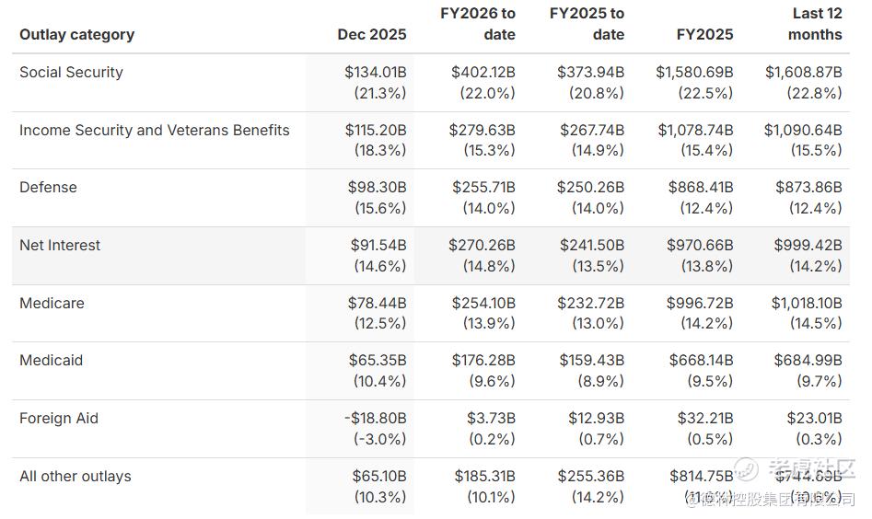
Task: Click the watermark logo icon bottom right
Action: point(746,469)
